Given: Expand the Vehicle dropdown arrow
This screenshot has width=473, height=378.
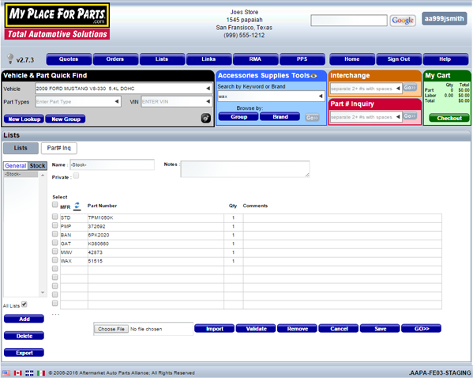Looking at the screenshot, I should pos(208,89).
